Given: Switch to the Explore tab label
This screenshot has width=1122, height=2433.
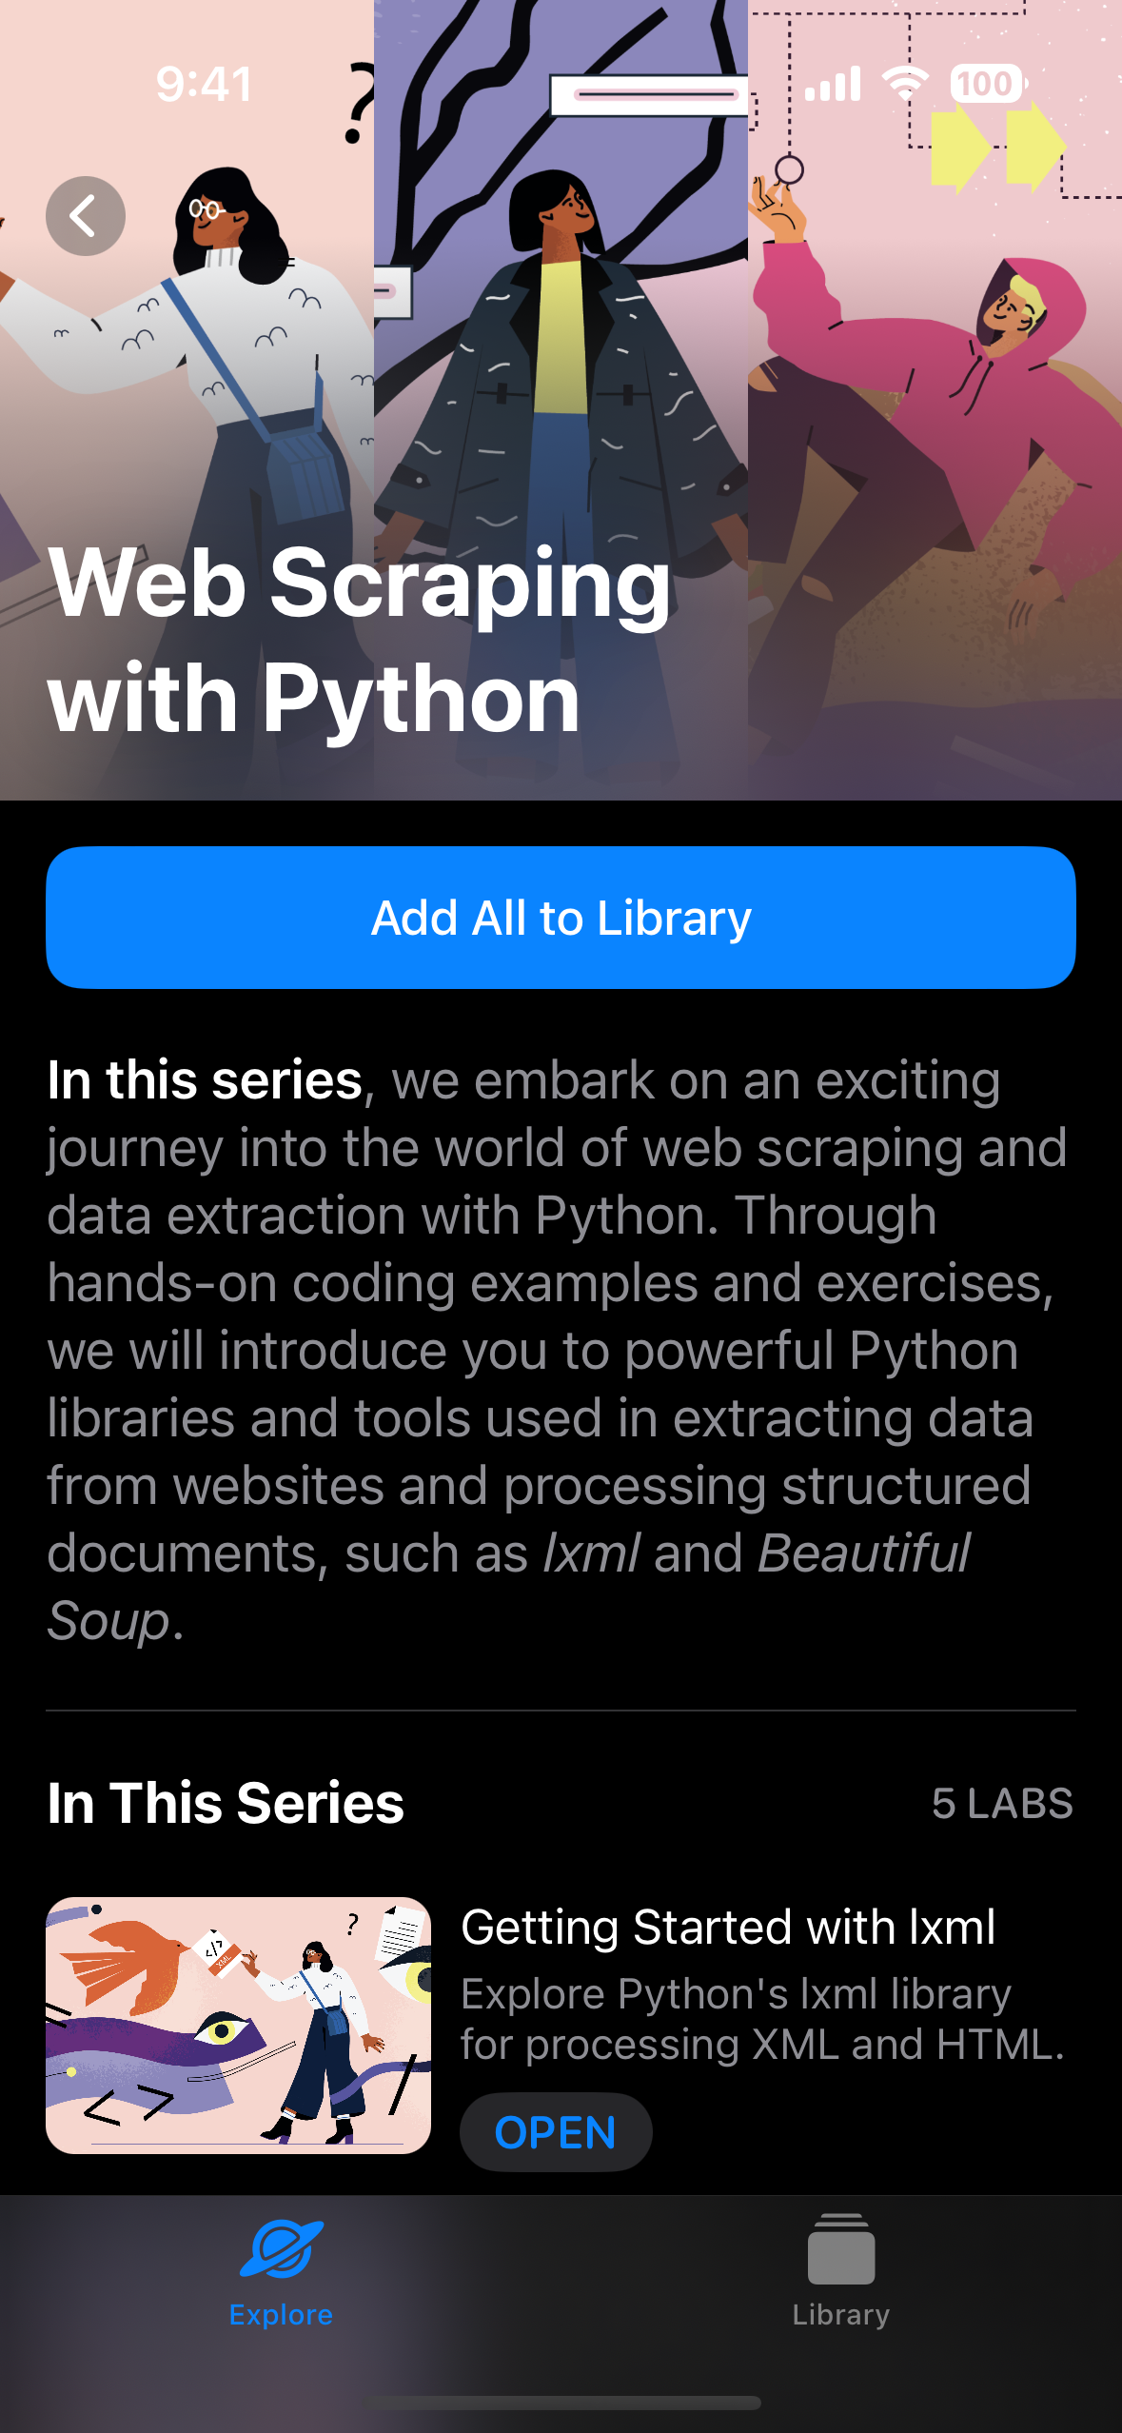Looking at the screenshot, I should (x=281, y=2314).
